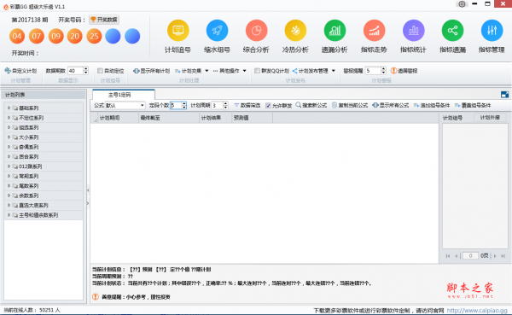Open www.caipiao.gg link
512x315 pixels.
(x=477, y=311)
